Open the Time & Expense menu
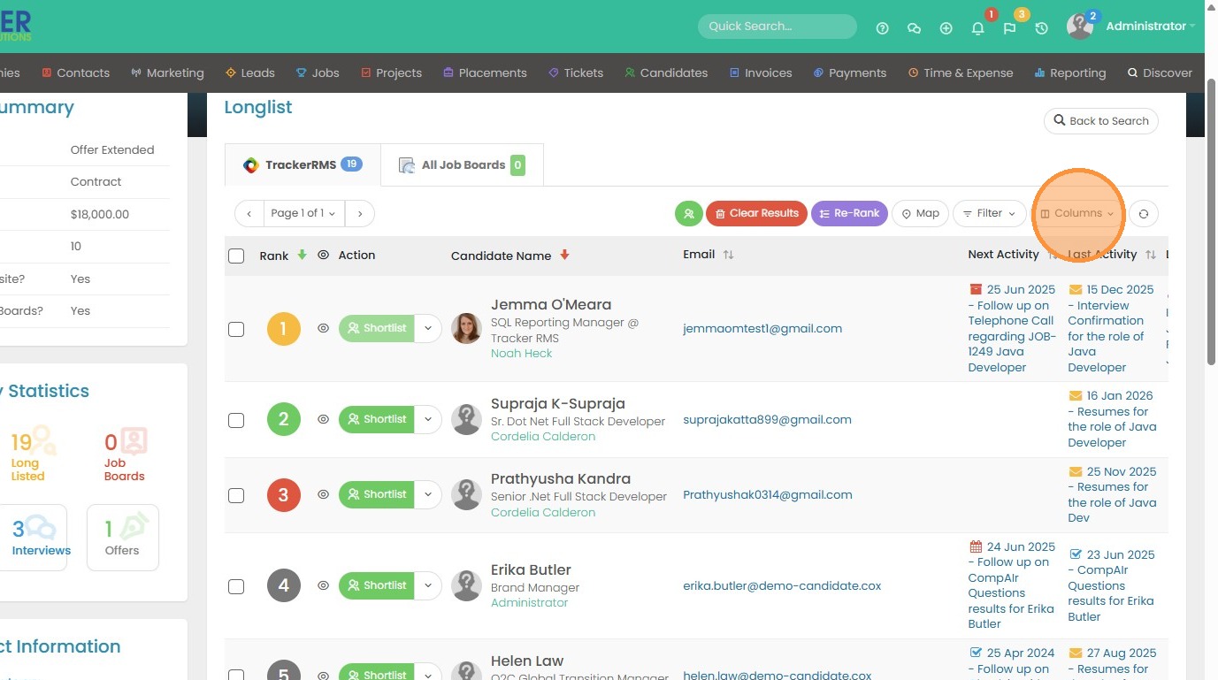The height and width of the screenshot is (680, 1218). 961,73
